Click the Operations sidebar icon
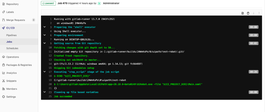 (4, 57)
